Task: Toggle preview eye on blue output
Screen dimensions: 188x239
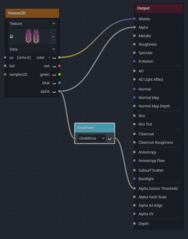Action: [x=54, y=83]
